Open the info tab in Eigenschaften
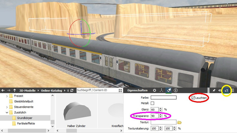The height and width of the screenshot is (133, 237). tap(176, 90)
